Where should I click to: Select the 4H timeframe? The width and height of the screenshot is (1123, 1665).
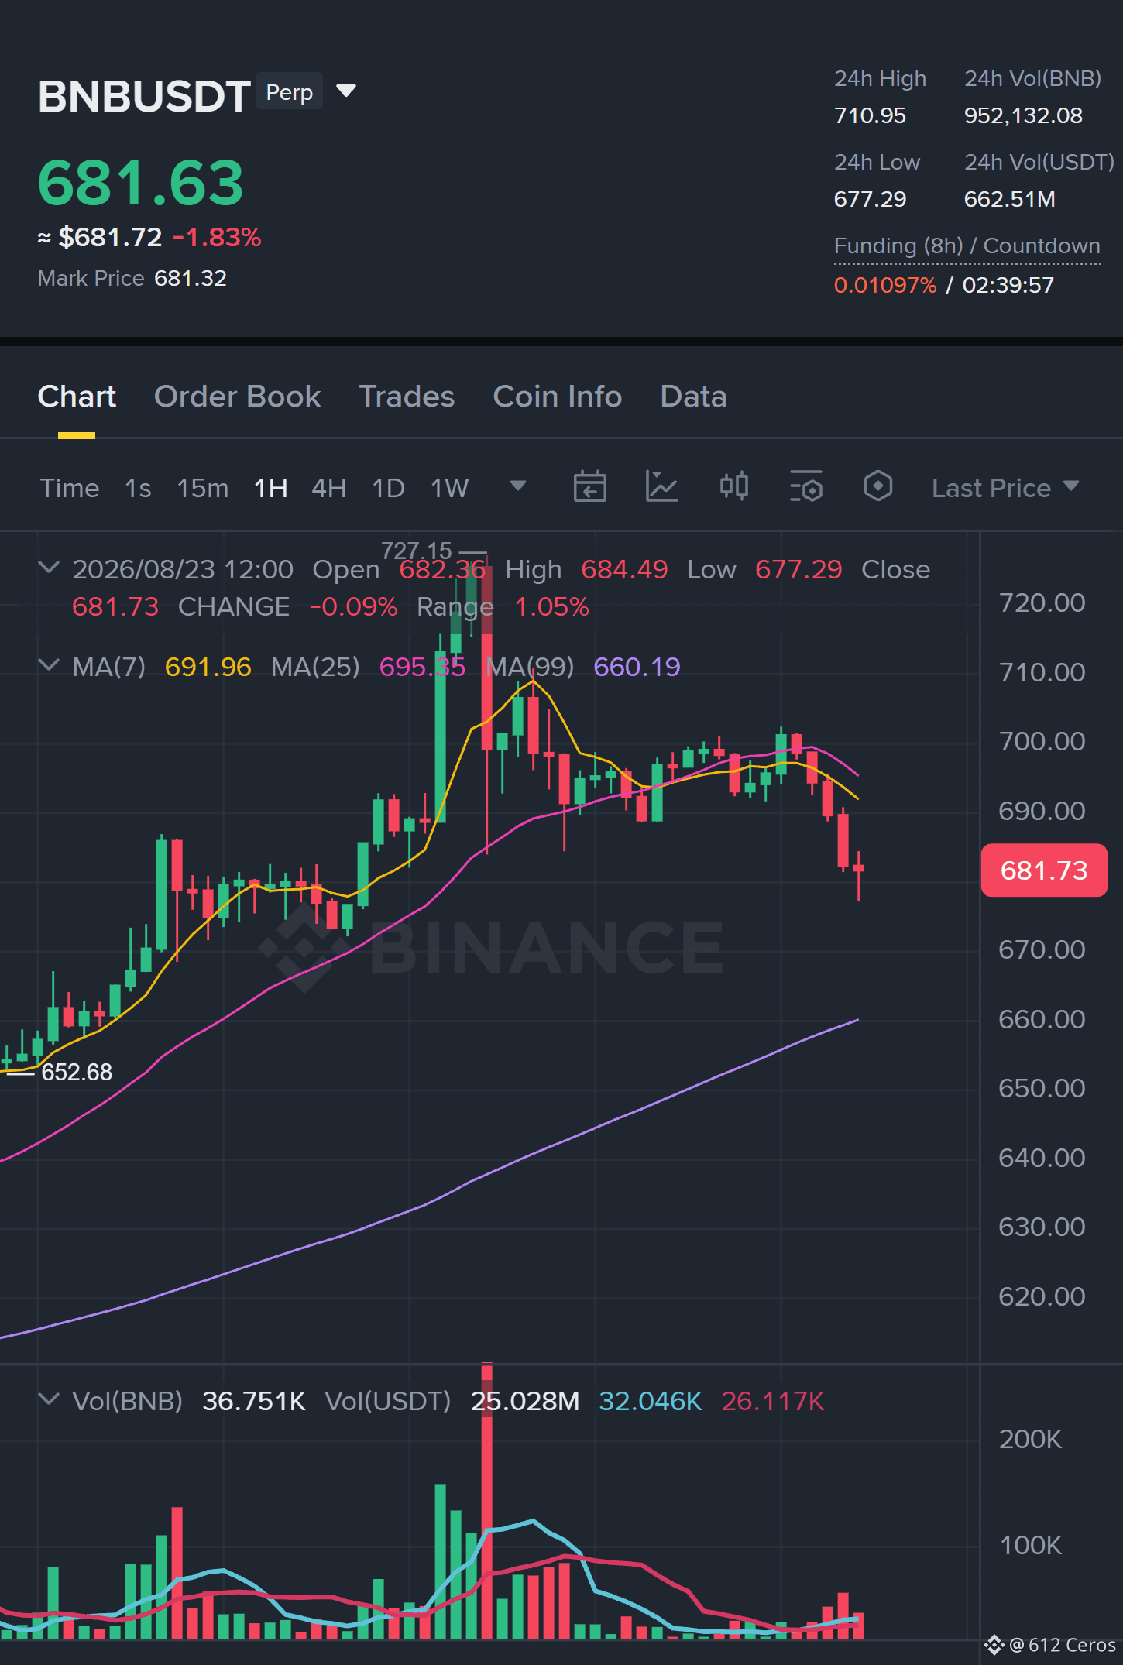point(329,488)
